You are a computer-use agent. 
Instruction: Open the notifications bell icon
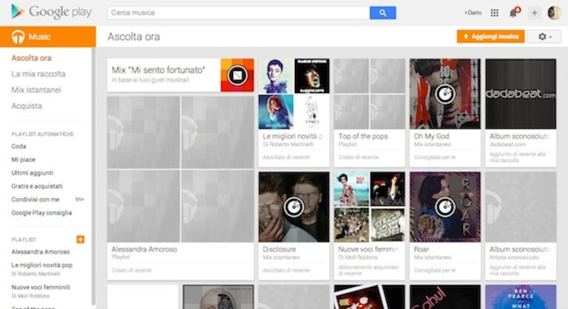[x=514, y=13]
